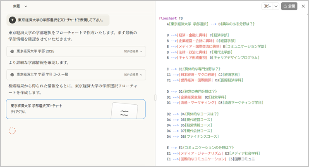Viewport: 309px width, 167px height.
Task: Click the code line with D[経営学部]
Action: tap(201, 41)
